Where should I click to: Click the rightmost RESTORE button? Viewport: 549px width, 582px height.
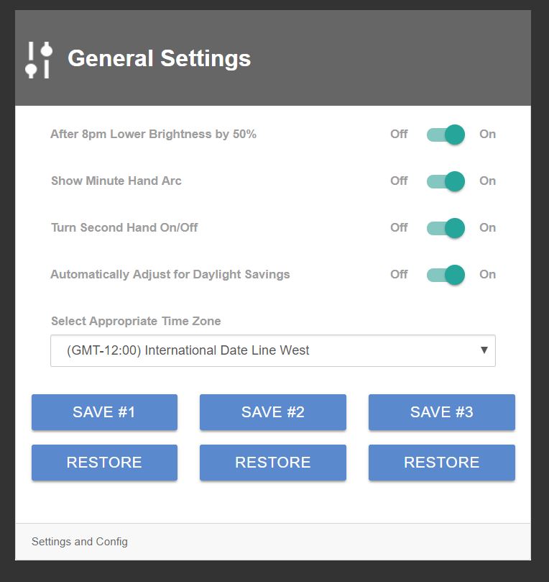tap(441, 463)
